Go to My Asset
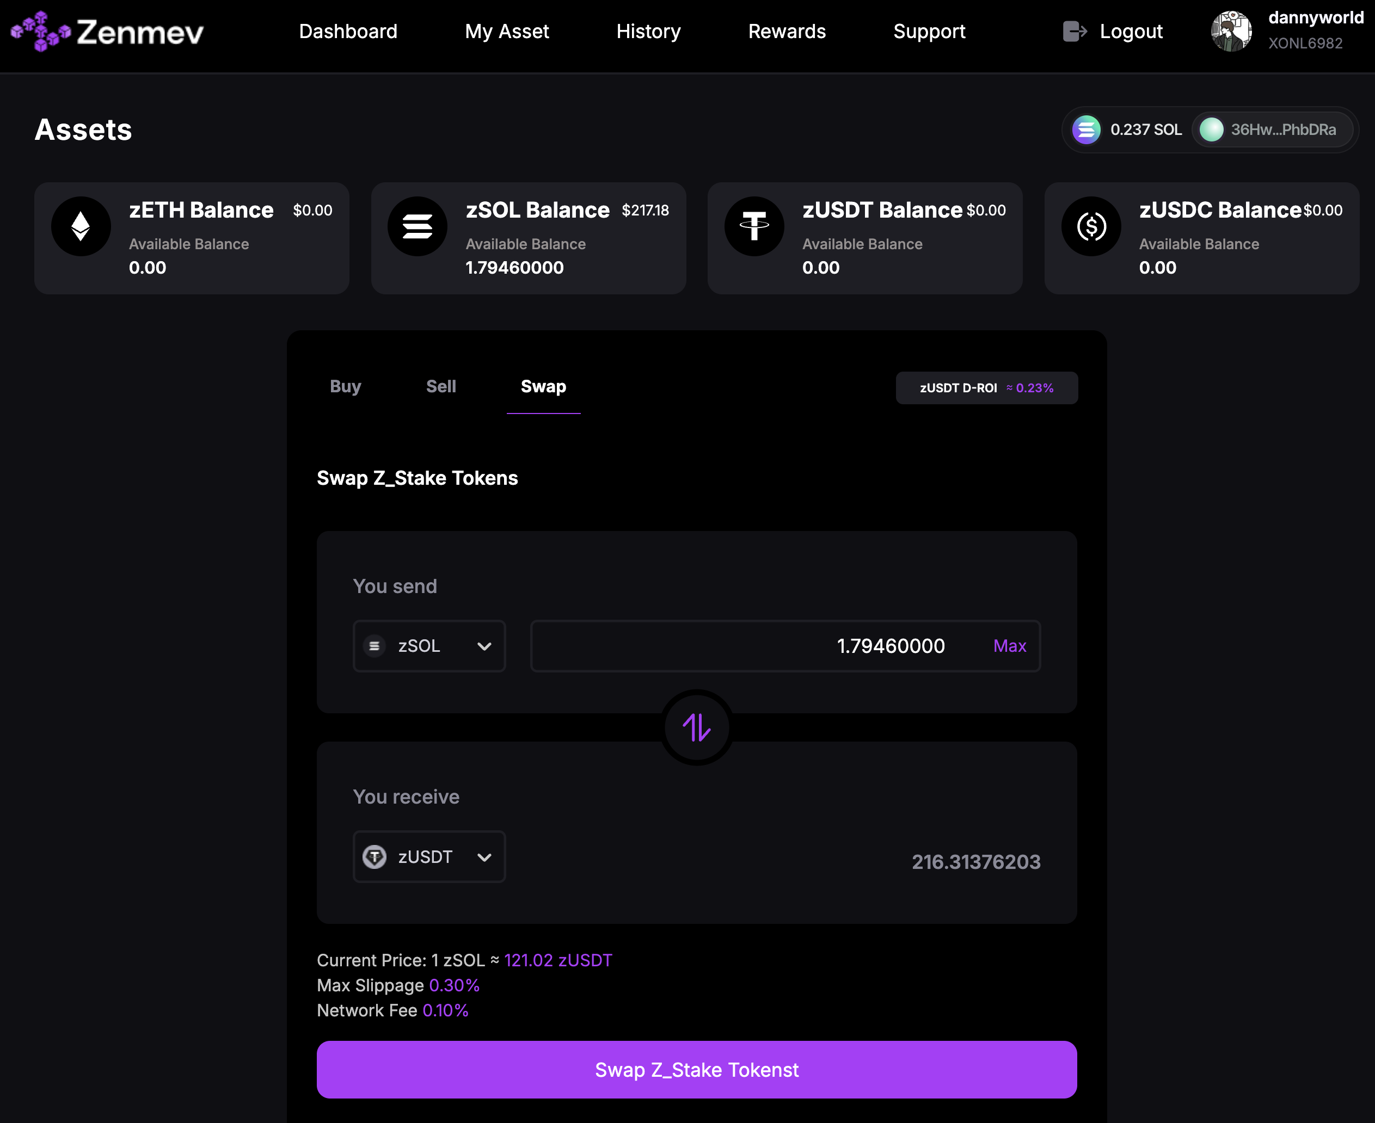This screenshot has height=1123, width=1375. tap(507, 31)
